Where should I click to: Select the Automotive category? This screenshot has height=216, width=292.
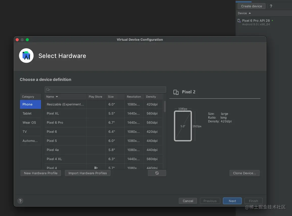[x=31, y=141]
